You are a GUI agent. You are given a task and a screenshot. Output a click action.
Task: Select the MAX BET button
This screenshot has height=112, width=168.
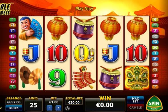pyautogui.click(x=136, y=100)
